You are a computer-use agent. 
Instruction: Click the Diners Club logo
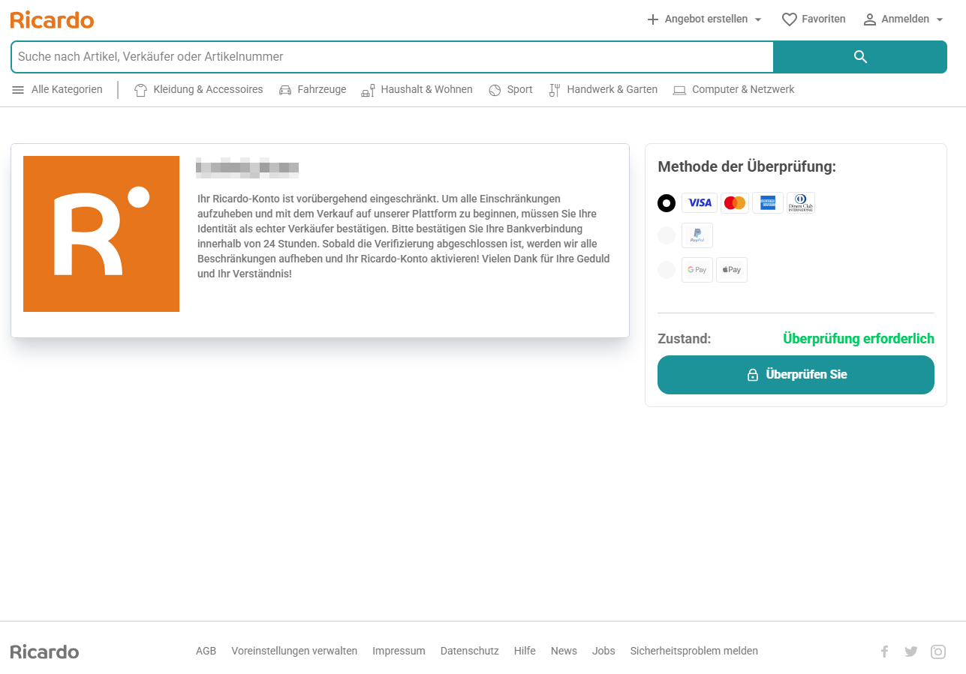[800, 202]
